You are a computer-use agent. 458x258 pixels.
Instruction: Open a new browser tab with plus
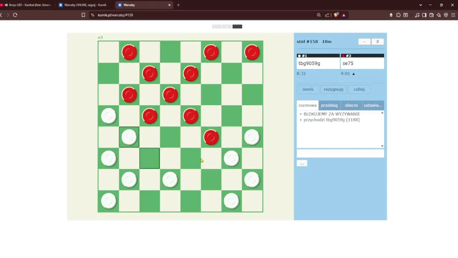tap(178, 5)
